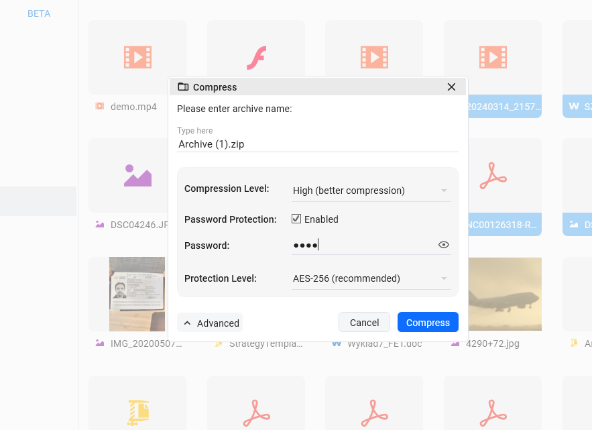Click the PDF icon above the airplane thumbnail
Image resolution: width=592 pixels, height=430 pixels.
[493, 176]
